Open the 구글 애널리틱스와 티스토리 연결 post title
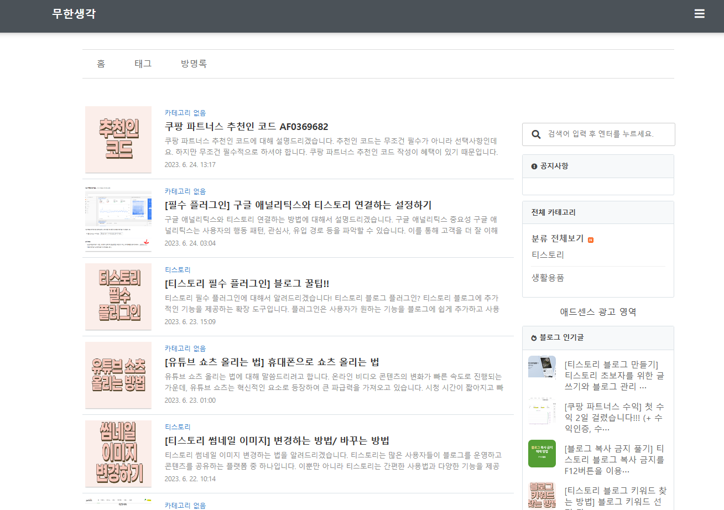This screenshot has height=510, width=724. click(298, 205)
